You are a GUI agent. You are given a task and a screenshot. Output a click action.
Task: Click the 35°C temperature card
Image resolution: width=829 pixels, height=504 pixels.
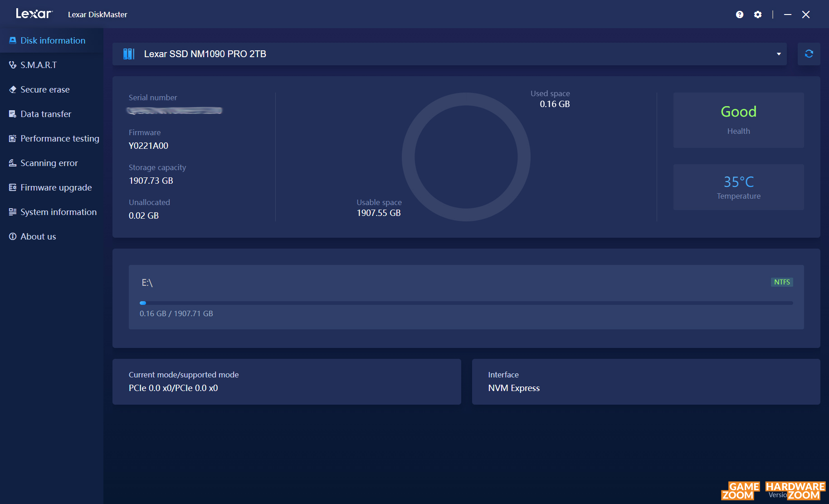point(738,187)
